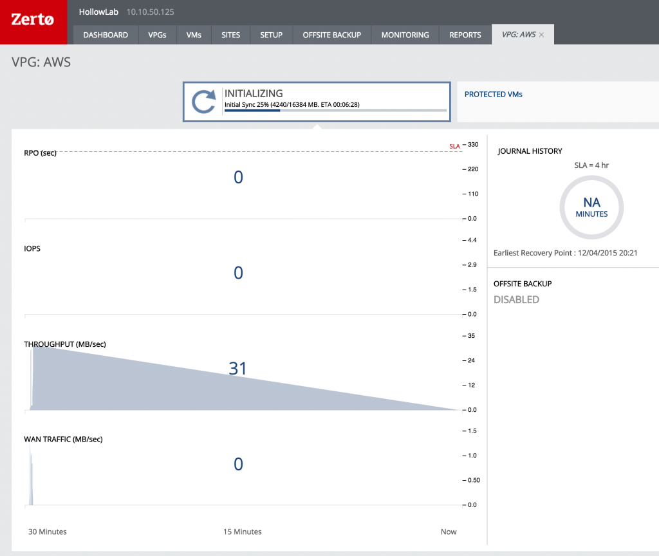Screen dimensions: 659x556
Task: Click the INITIALIZING status box
Action: coord(317,102)
